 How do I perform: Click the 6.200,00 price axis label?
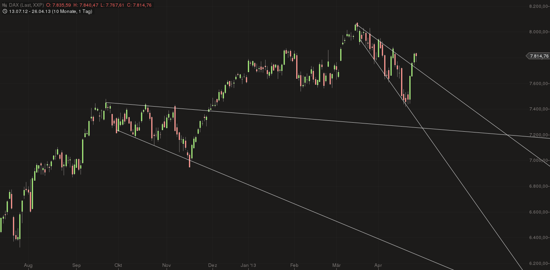(539, 263)
